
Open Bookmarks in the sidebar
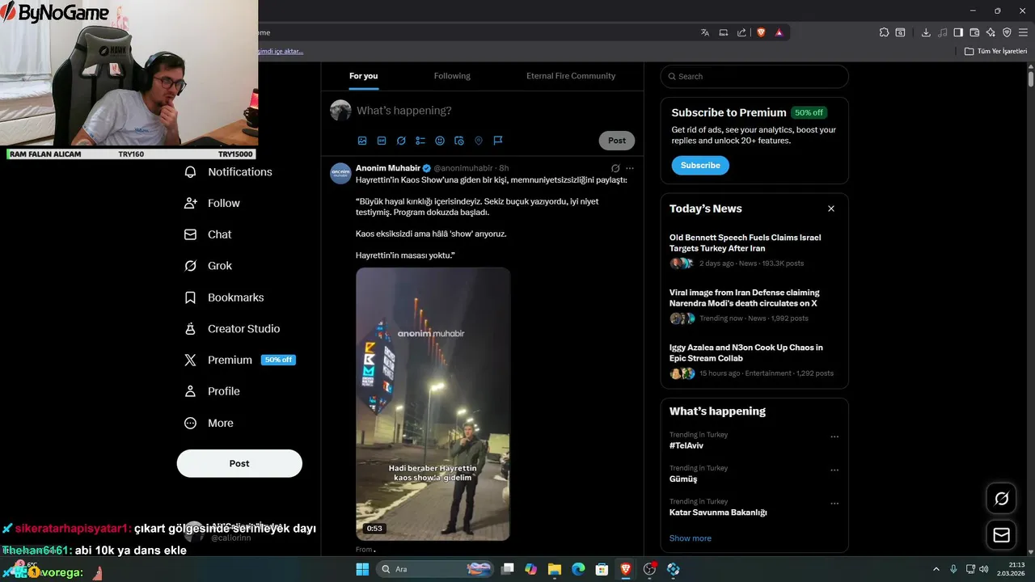point(225,297)
